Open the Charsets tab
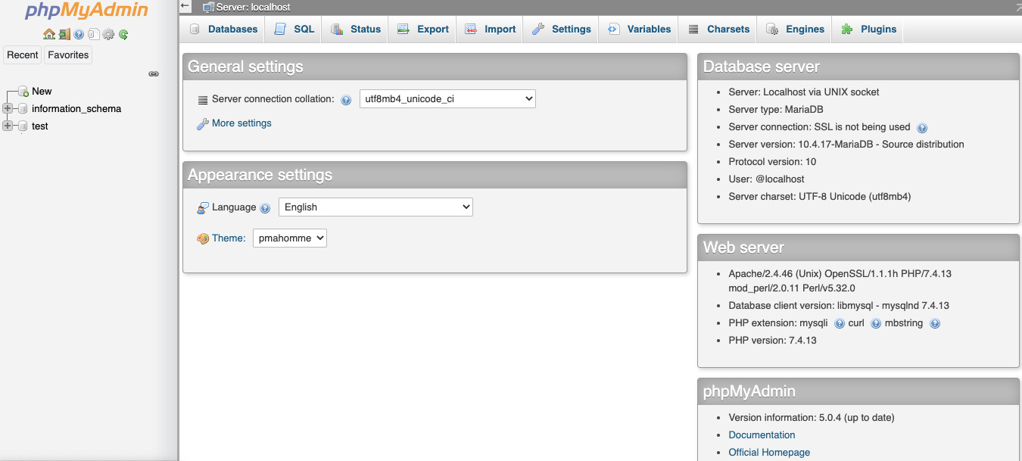The height and width of the screenshot is (461, 1022). click(x=718, y=30)
